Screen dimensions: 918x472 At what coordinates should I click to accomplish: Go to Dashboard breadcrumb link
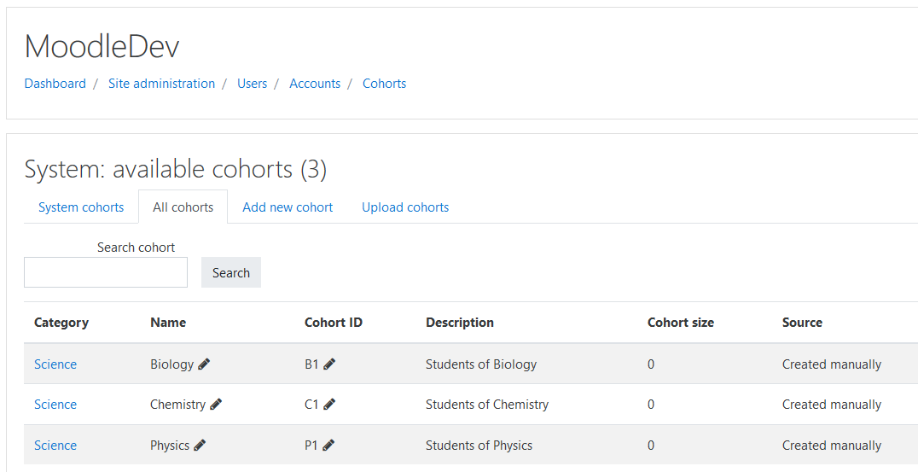point(55,84)
